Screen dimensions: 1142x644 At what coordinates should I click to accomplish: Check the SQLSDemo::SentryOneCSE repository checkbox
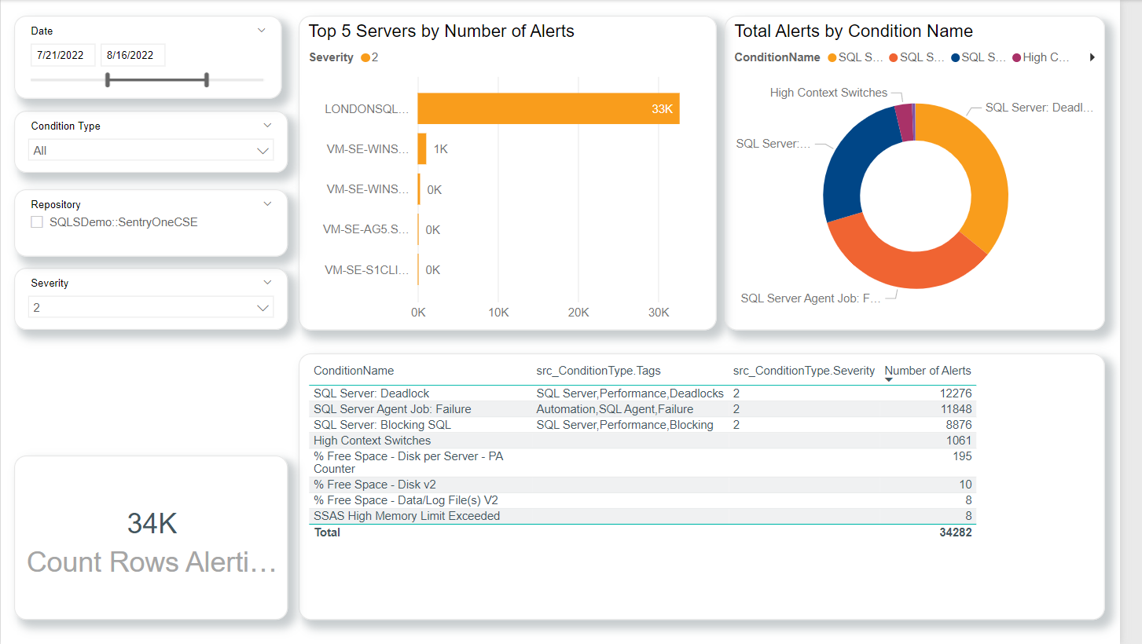(x=37, y=222)
